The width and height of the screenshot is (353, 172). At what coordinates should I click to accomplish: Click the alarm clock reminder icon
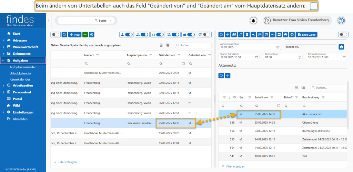coord(266,35)
